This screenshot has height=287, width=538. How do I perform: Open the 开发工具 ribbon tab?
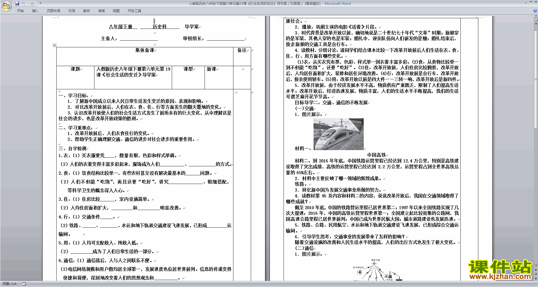134,11
